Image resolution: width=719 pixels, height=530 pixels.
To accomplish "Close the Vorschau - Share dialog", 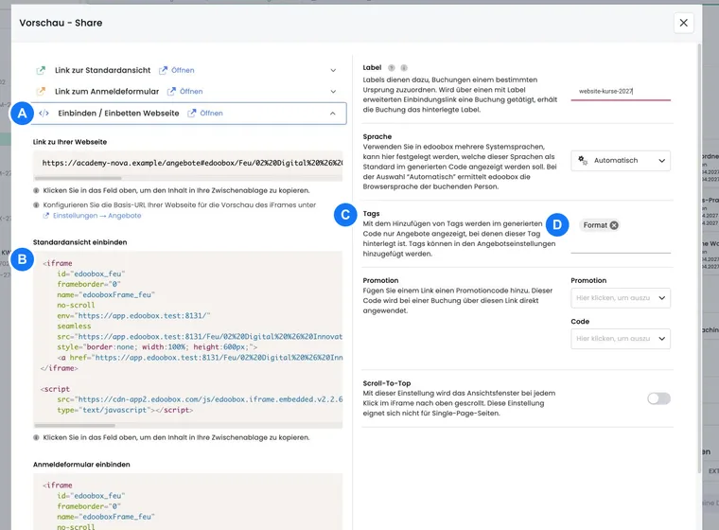I will click(683, 23).
